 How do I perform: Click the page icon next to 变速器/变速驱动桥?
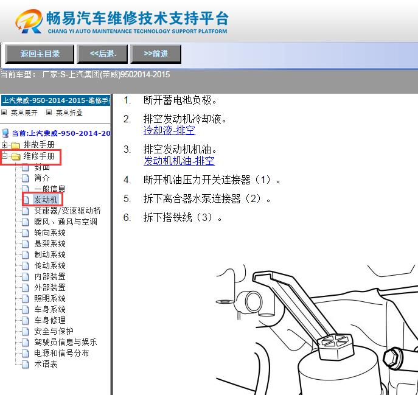click(x=26, y=211)
